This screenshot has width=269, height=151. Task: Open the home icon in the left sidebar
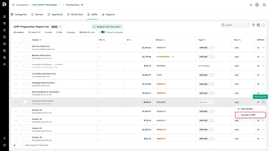[x=4, y=17]
